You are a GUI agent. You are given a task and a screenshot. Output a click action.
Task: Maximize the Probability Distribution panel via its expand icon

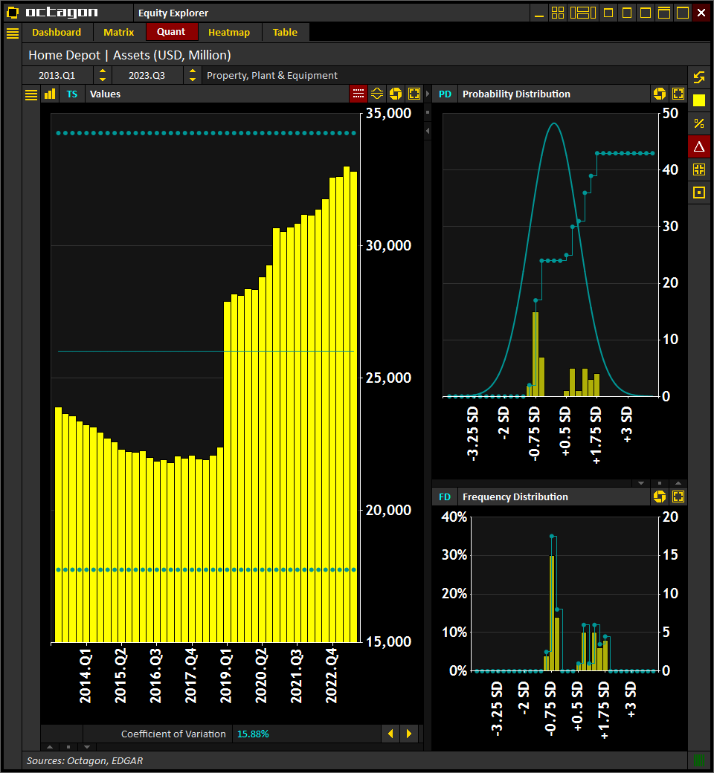pyautogui.click(x=678, y=94)
